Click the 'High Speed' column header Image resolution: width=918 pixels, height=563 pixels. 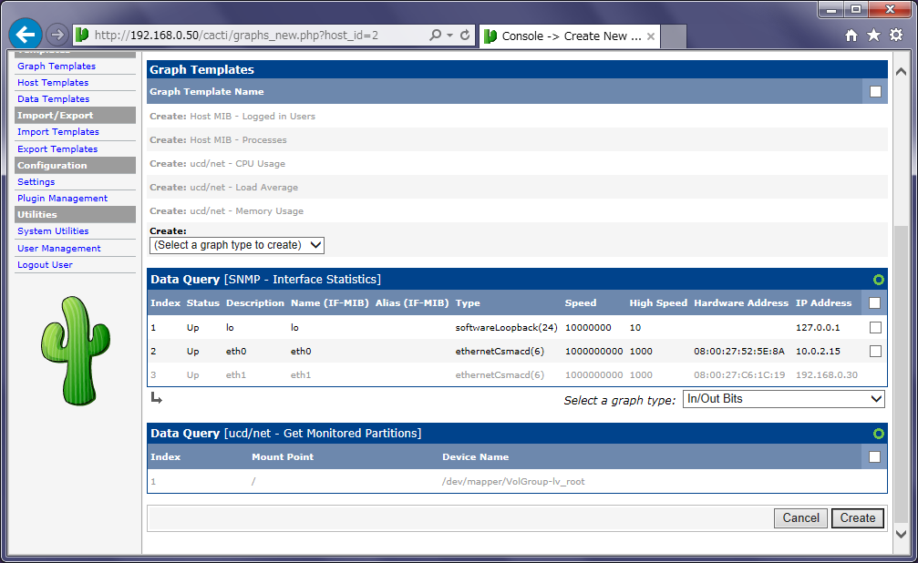(658, 303)
